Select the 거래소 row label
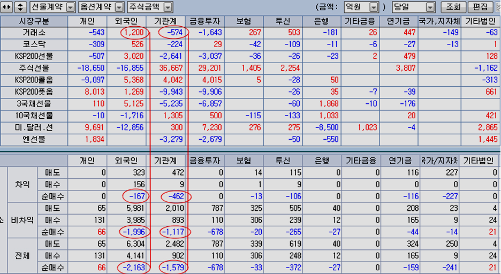This screenshot has height=274, width=501. coord(34,33)
